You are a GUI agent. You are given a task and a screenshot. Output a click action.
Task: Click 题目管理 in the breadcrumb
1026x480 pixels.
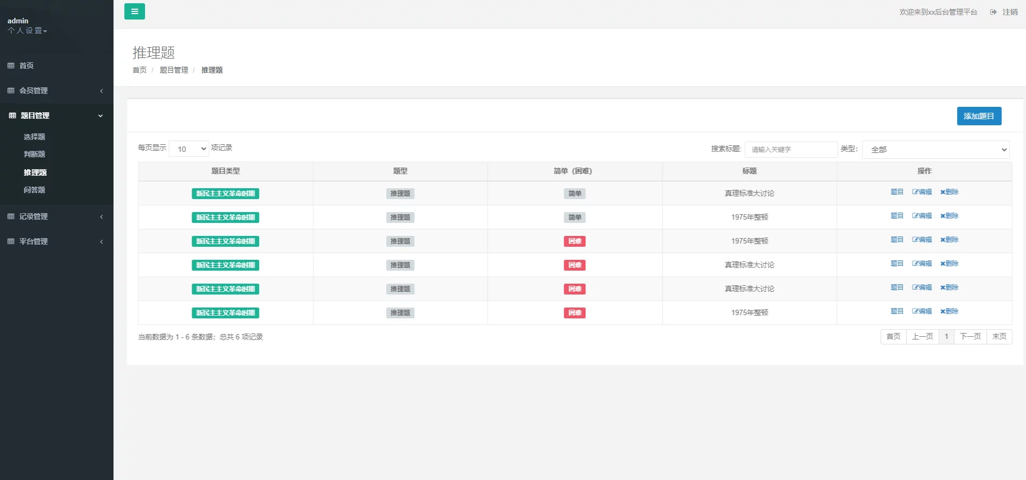click(174, 70)
